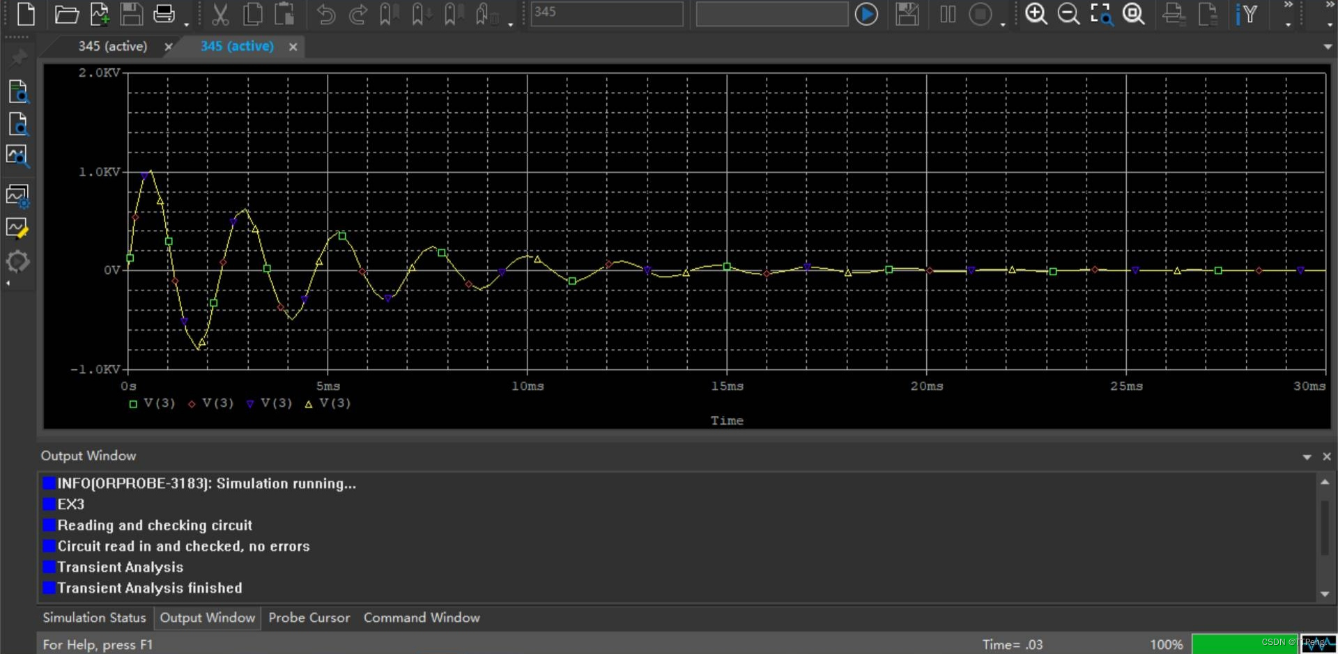Click the append waveform file icon

click(100, 14)
